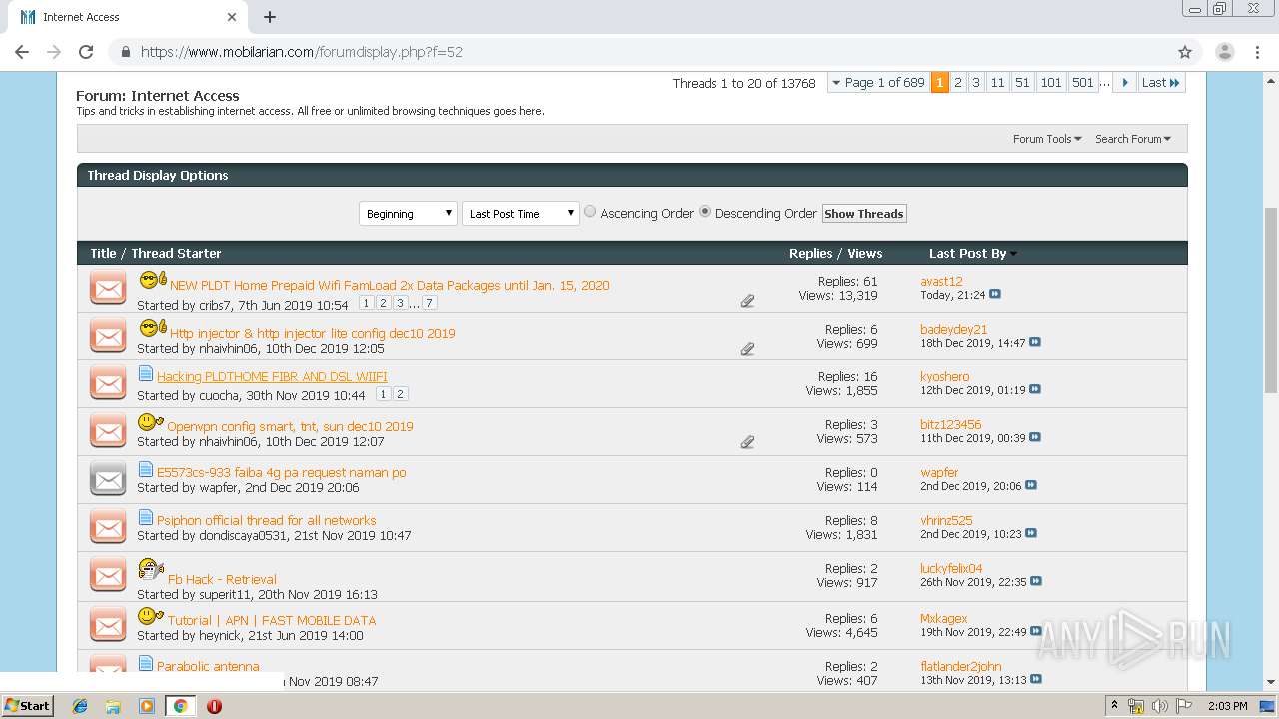Image resolution: width=1279 pixels, height=719 pixels.
Task: Go to last post by avast12
Action: pyautogui.click(x=995, y=295)
